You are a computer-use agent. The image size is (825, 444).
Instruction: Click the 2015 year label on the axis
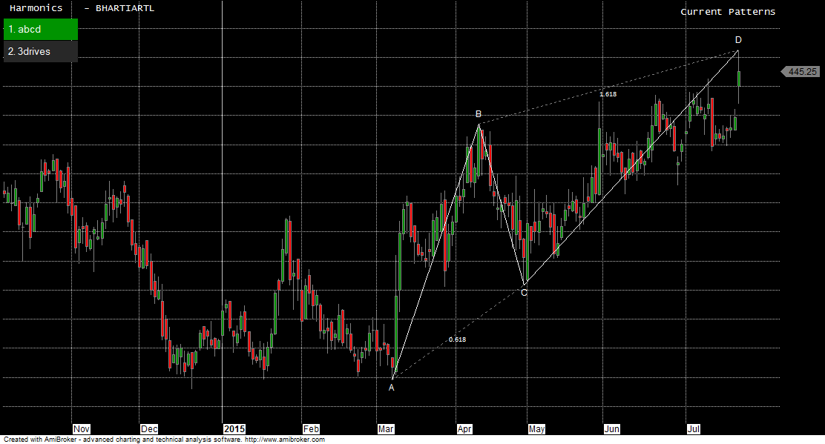(x=234, y=428)
